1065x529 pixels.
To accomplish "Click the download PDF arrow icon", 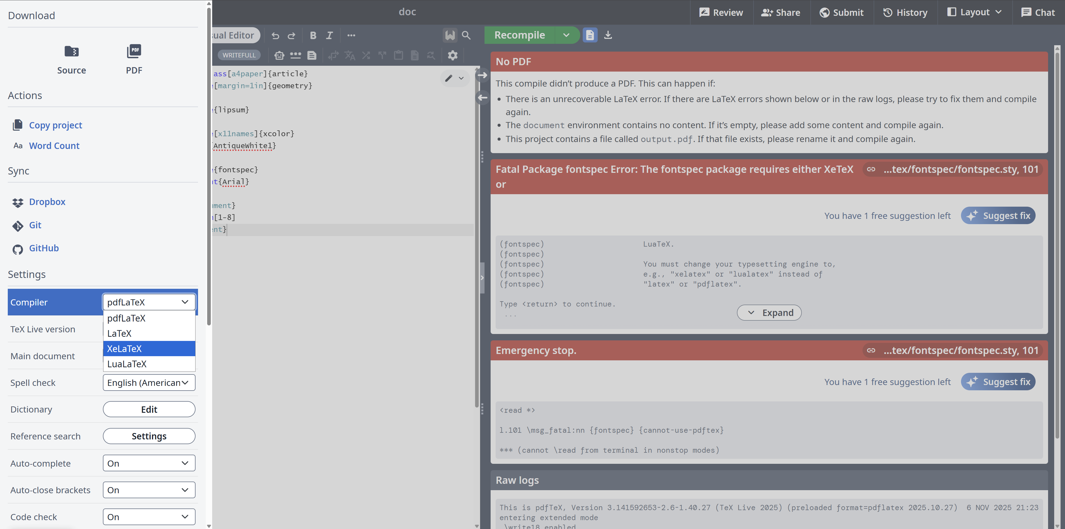I will pos(608,35).
